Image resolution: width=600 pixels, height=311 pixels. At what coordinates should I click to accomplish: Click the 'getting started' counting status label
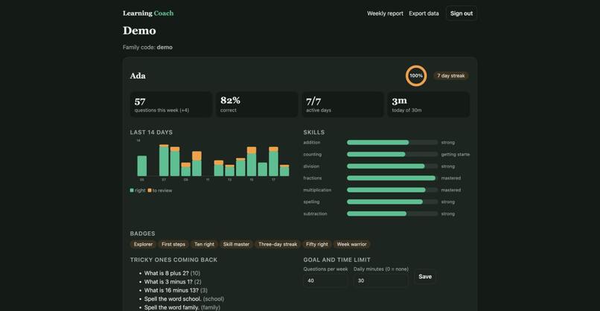[x=456, y=154]
